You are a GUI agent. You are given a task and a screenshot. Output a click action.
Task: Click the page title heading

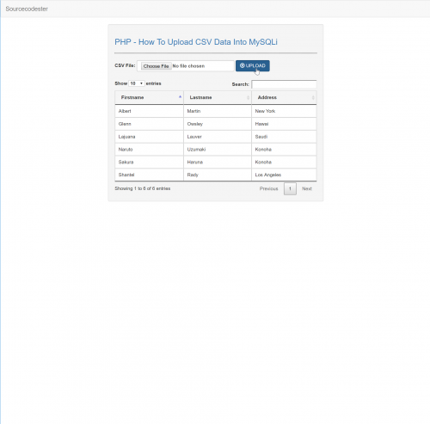196,42
